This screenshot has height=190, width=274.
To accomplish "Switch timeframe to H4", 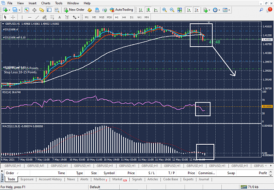I will pos(124,17).
